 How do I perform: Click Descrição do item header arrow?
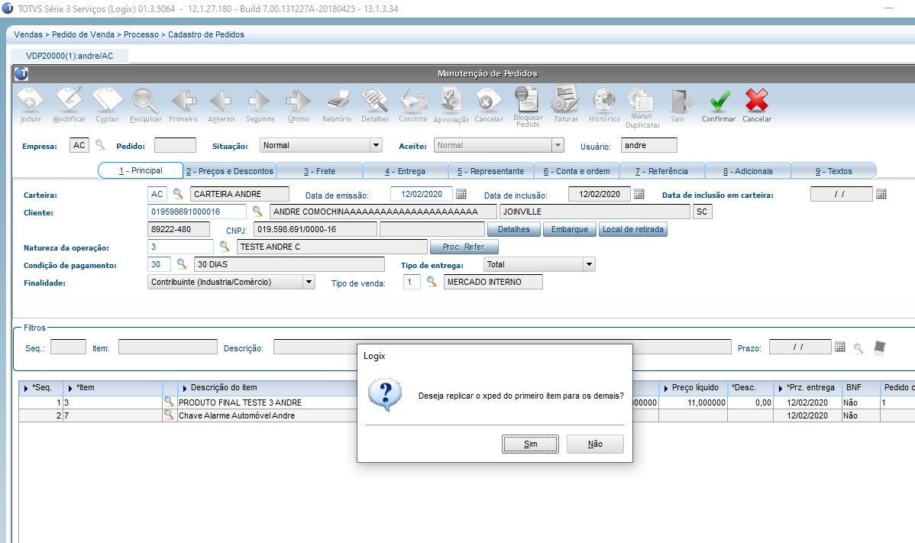[184, 388]
